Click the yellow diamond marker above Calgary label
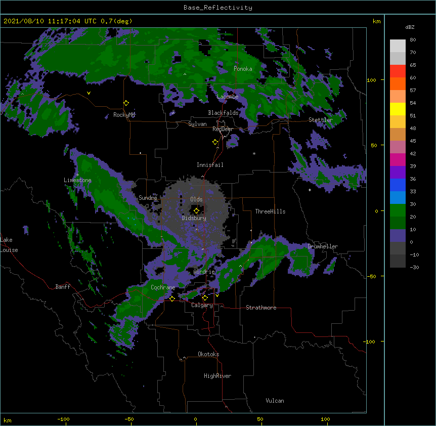Screen dimensions: 436x426 pyautogui.click(x=205, y=298)
